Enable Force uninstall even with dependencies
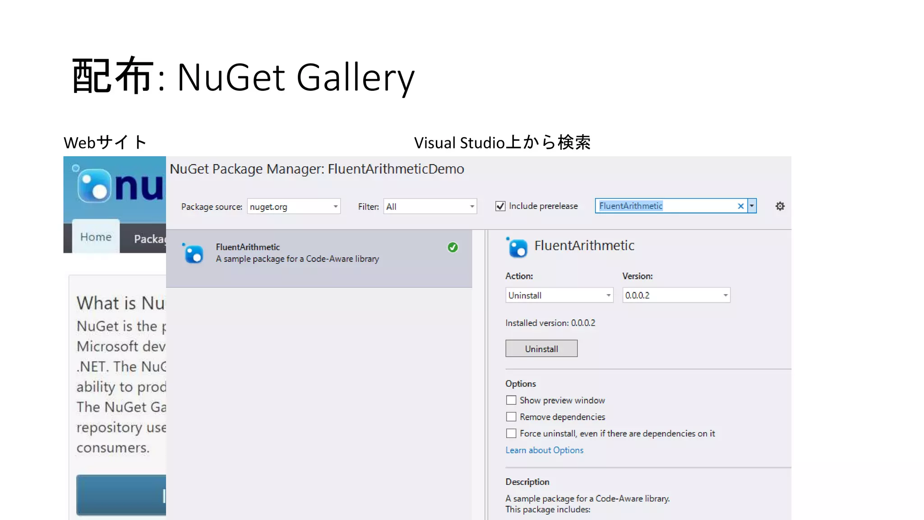Screen dimensions: 924x520 [x=511, y=433]
